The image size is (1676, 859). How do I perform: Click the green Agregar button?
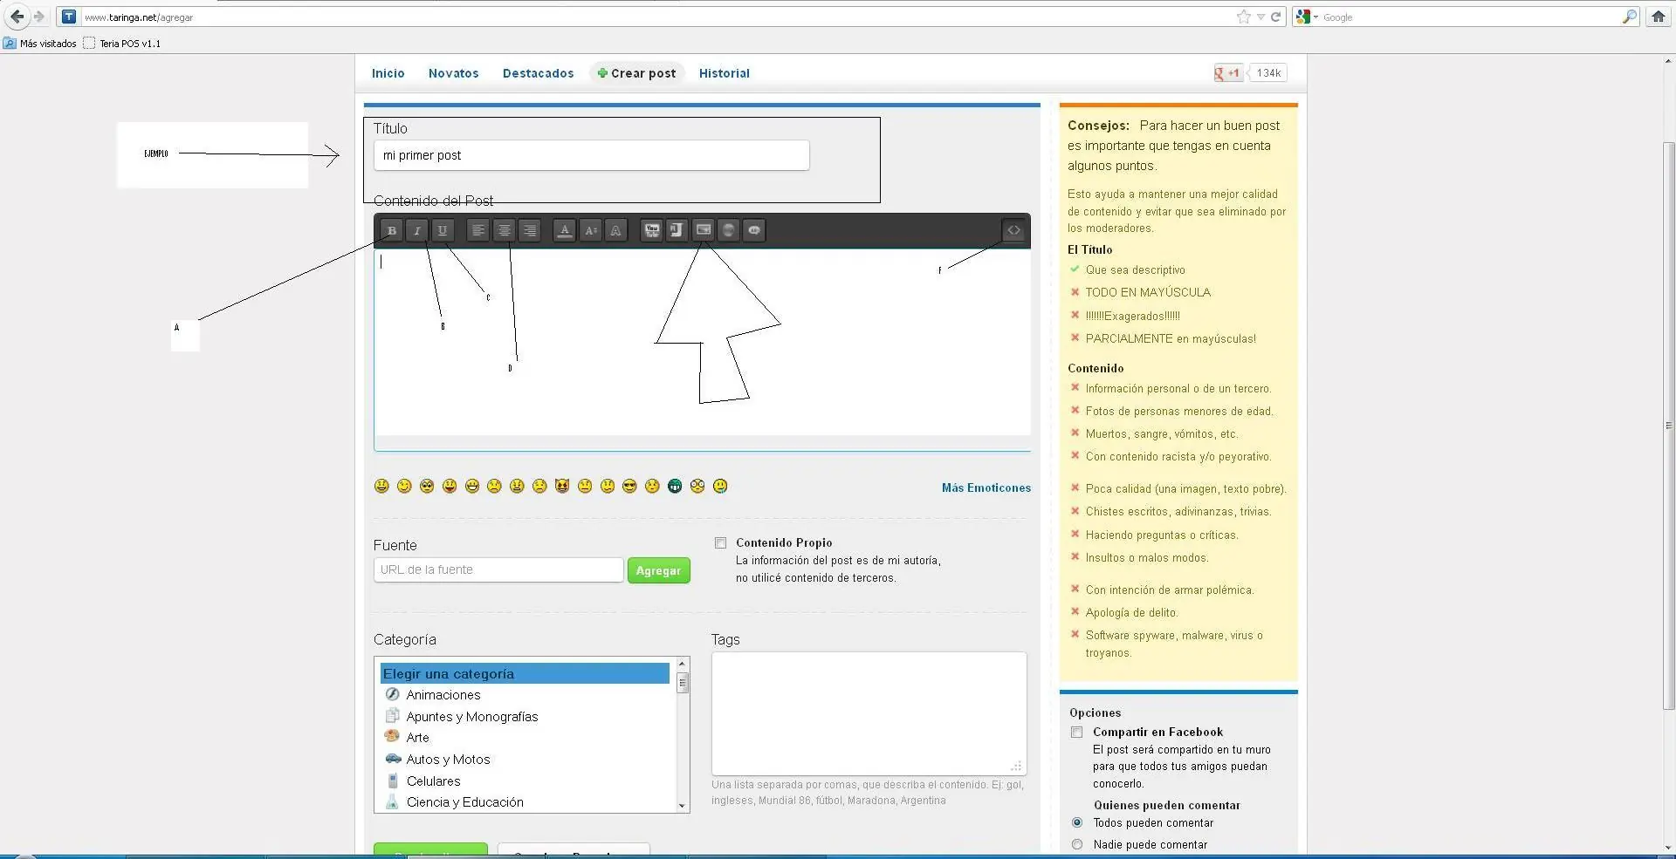[x=658, y=570]
